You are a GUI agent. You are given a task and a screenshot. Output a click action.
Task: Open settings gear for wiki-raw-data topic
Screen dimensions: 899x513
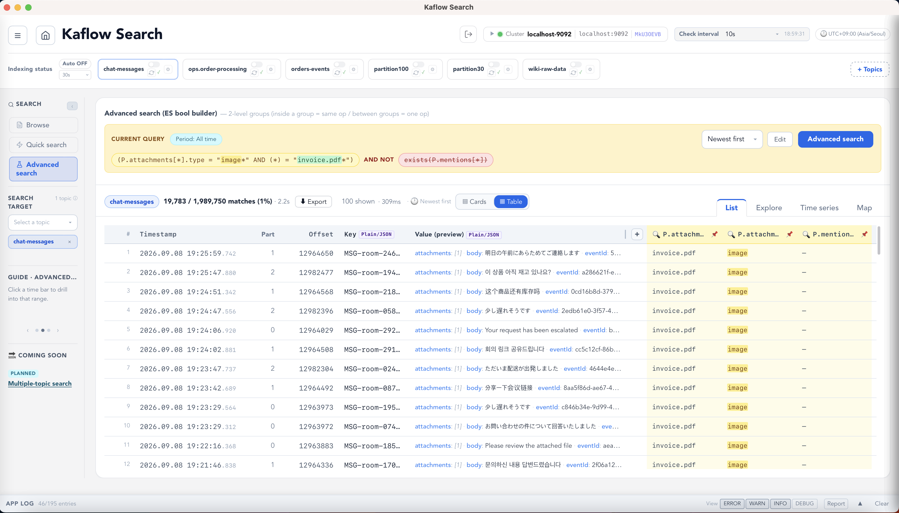(x=590, y=70)
